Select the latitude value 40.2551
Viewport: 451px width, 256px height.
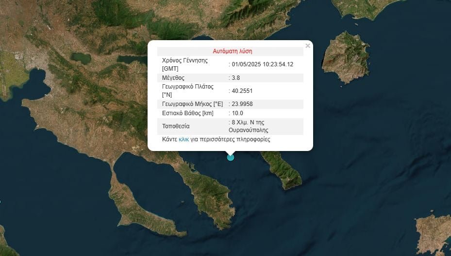(242, 90)
